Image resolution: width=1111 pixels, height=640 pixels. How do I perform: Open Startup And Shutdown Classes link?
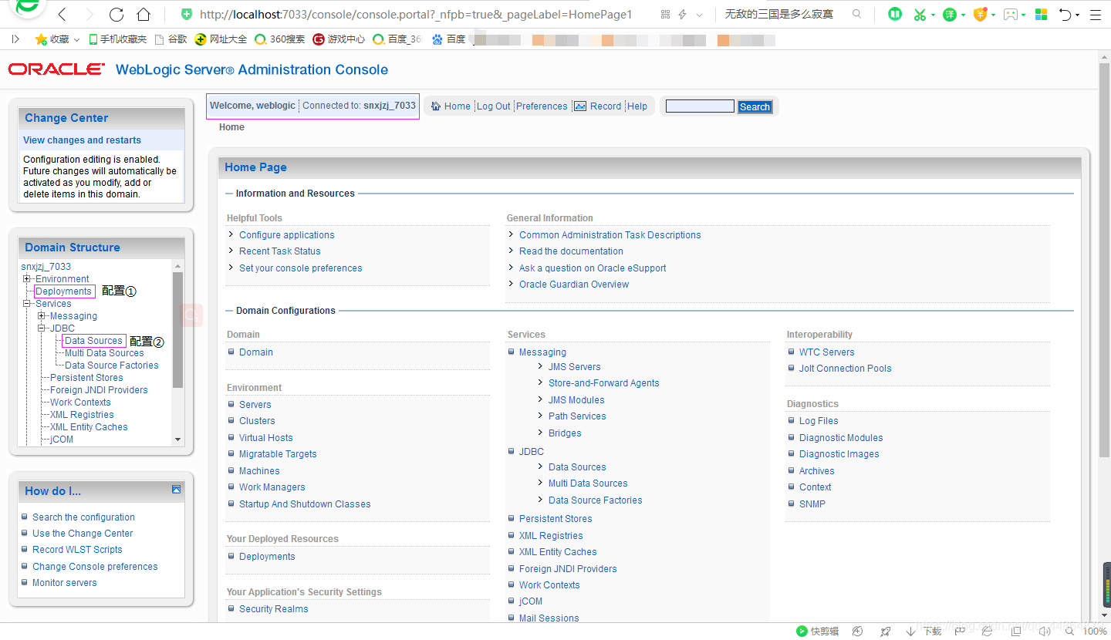tap(305, 504)
